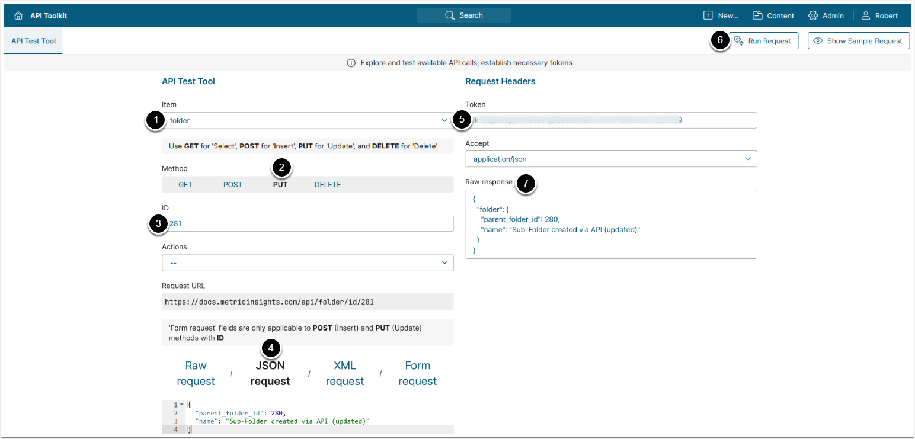Open the Content folder icon
This screenshot has width=915, height=439.
pyautogui.click(x=757, y=15)
